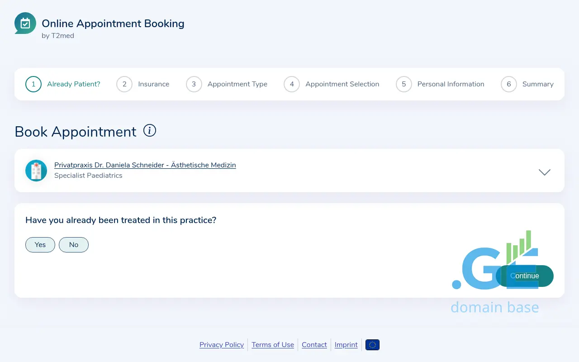
Task: Click step 2 circle number icon
Action: coord(124,84)
